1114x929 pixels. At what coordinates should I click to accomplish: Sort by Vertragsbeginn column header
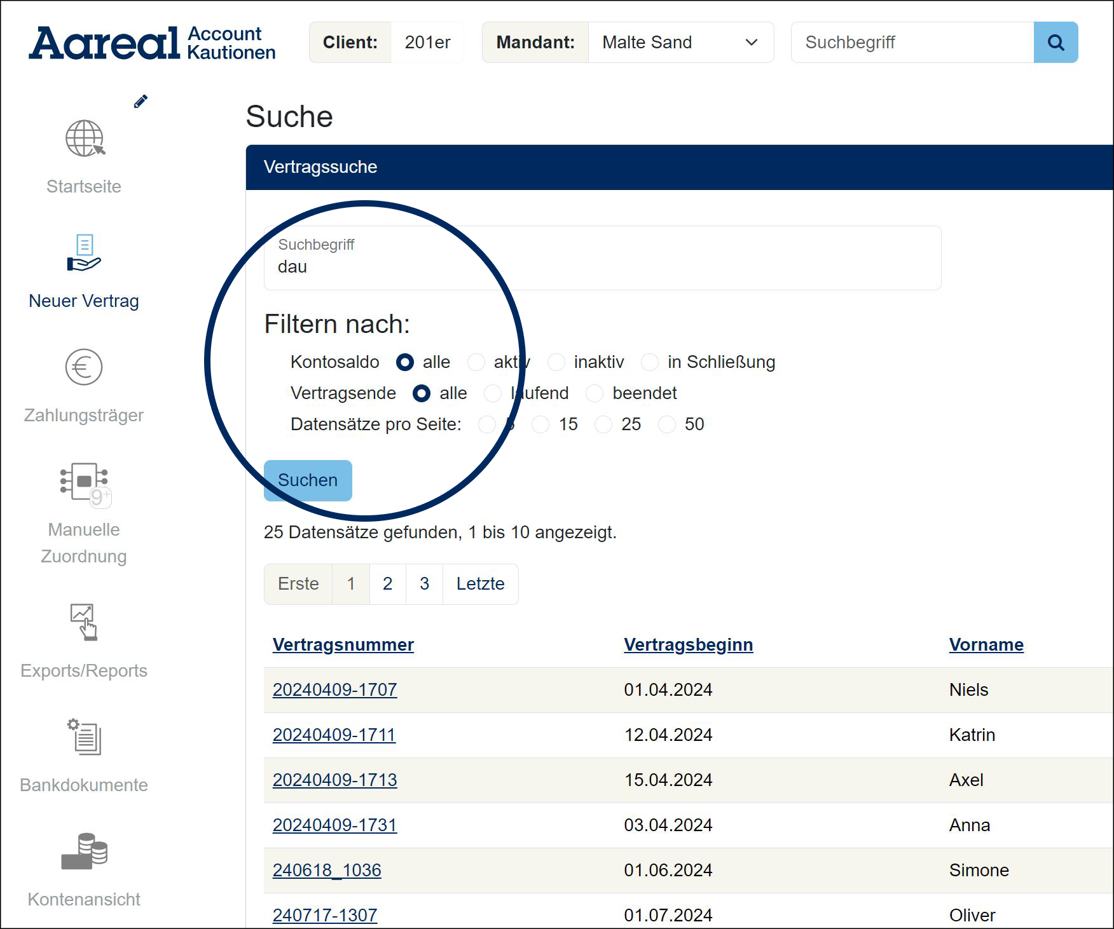pyautogui.click(x=688, y=644)
